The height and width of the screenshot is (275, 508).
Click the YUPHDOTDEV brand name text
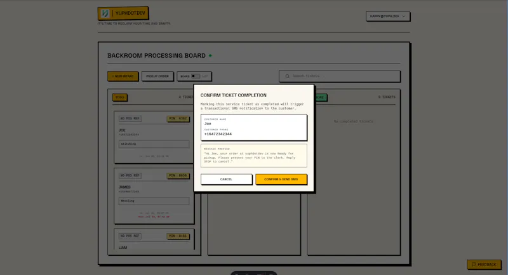(x=130, y=13)
